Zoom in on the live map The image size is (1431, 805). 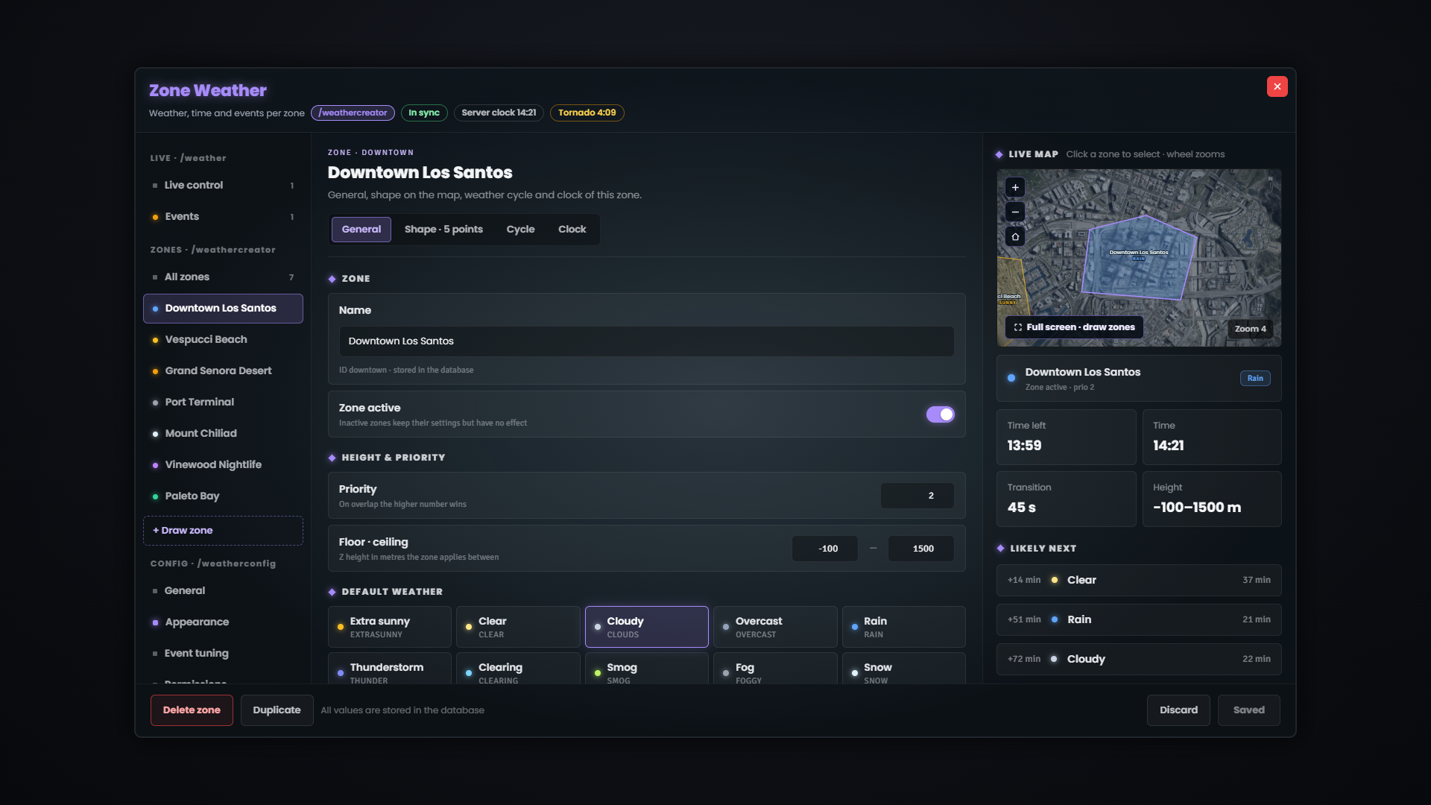[x=1015, y=187]
